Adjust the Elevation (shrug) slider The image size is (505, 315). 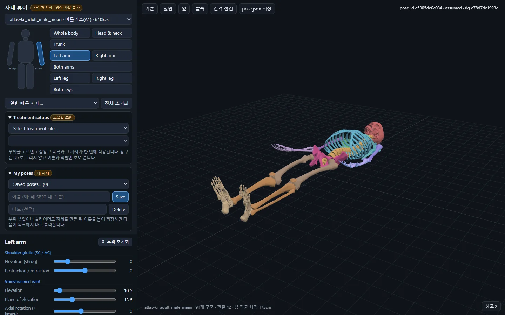click(85, 261)
